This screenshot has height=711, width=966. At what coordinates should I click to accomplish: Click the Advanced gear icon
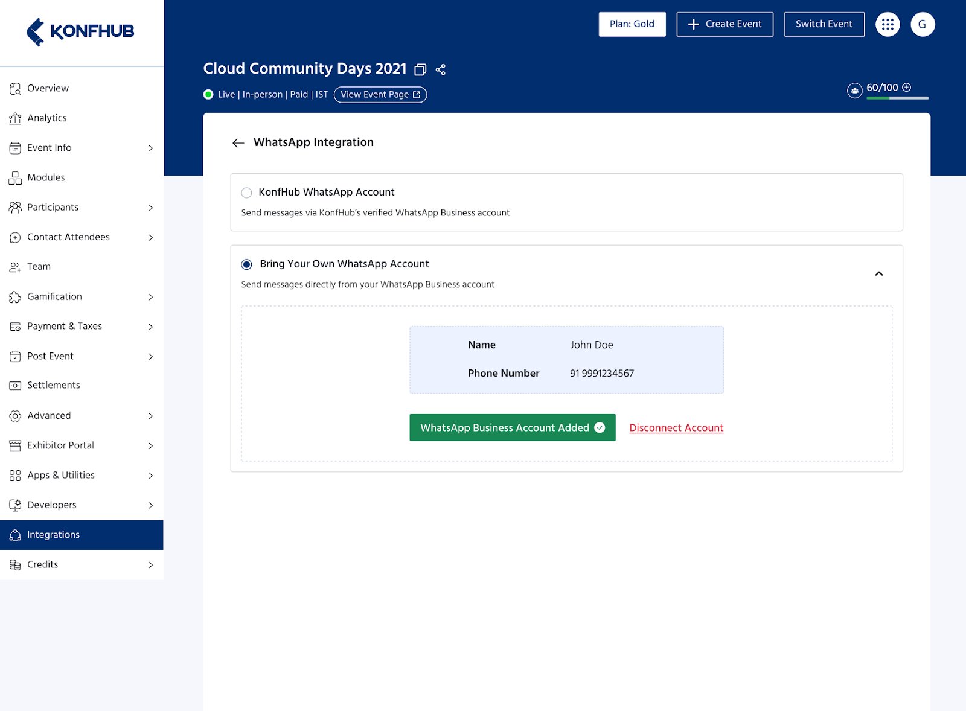(x=15, y=416)
